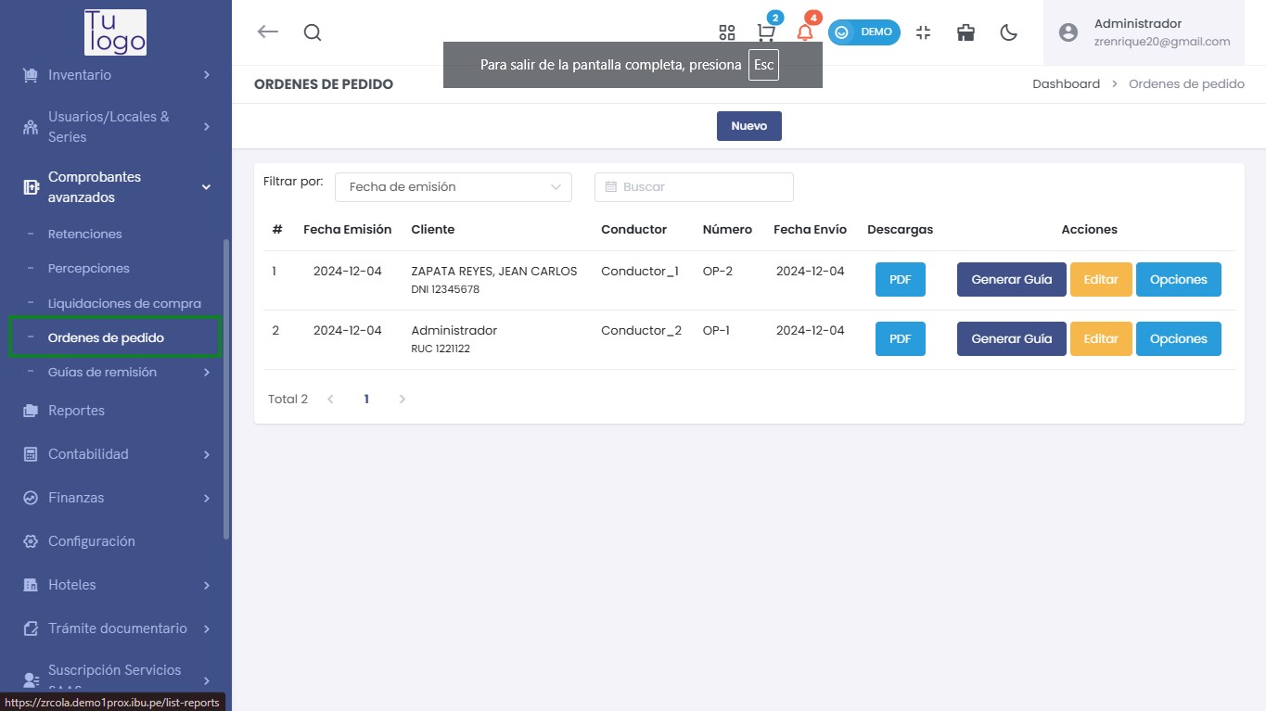Open notifications bell icon
The image size is (1266, 711).
(805, 32)
